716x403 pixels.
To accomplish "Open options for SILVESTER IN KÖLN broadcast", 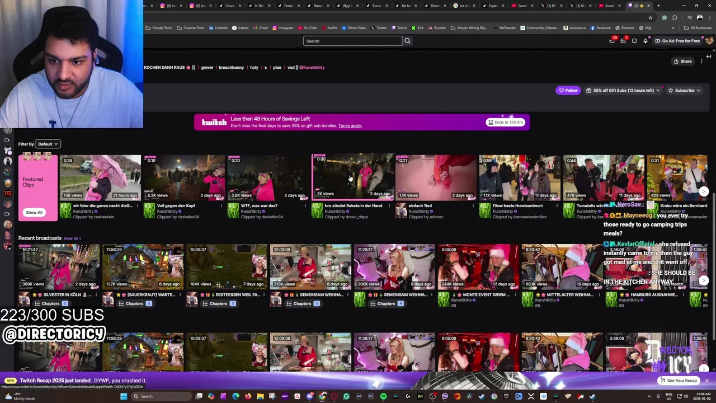I will 96,295.
